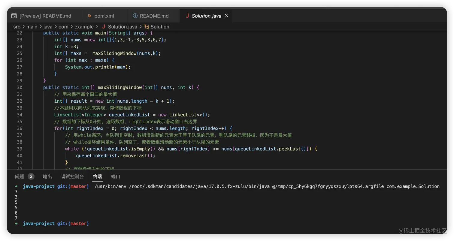Click the Solution.java breadcrumb item
The height and width of the screenshot is (241, 454).
click(123, 27)
